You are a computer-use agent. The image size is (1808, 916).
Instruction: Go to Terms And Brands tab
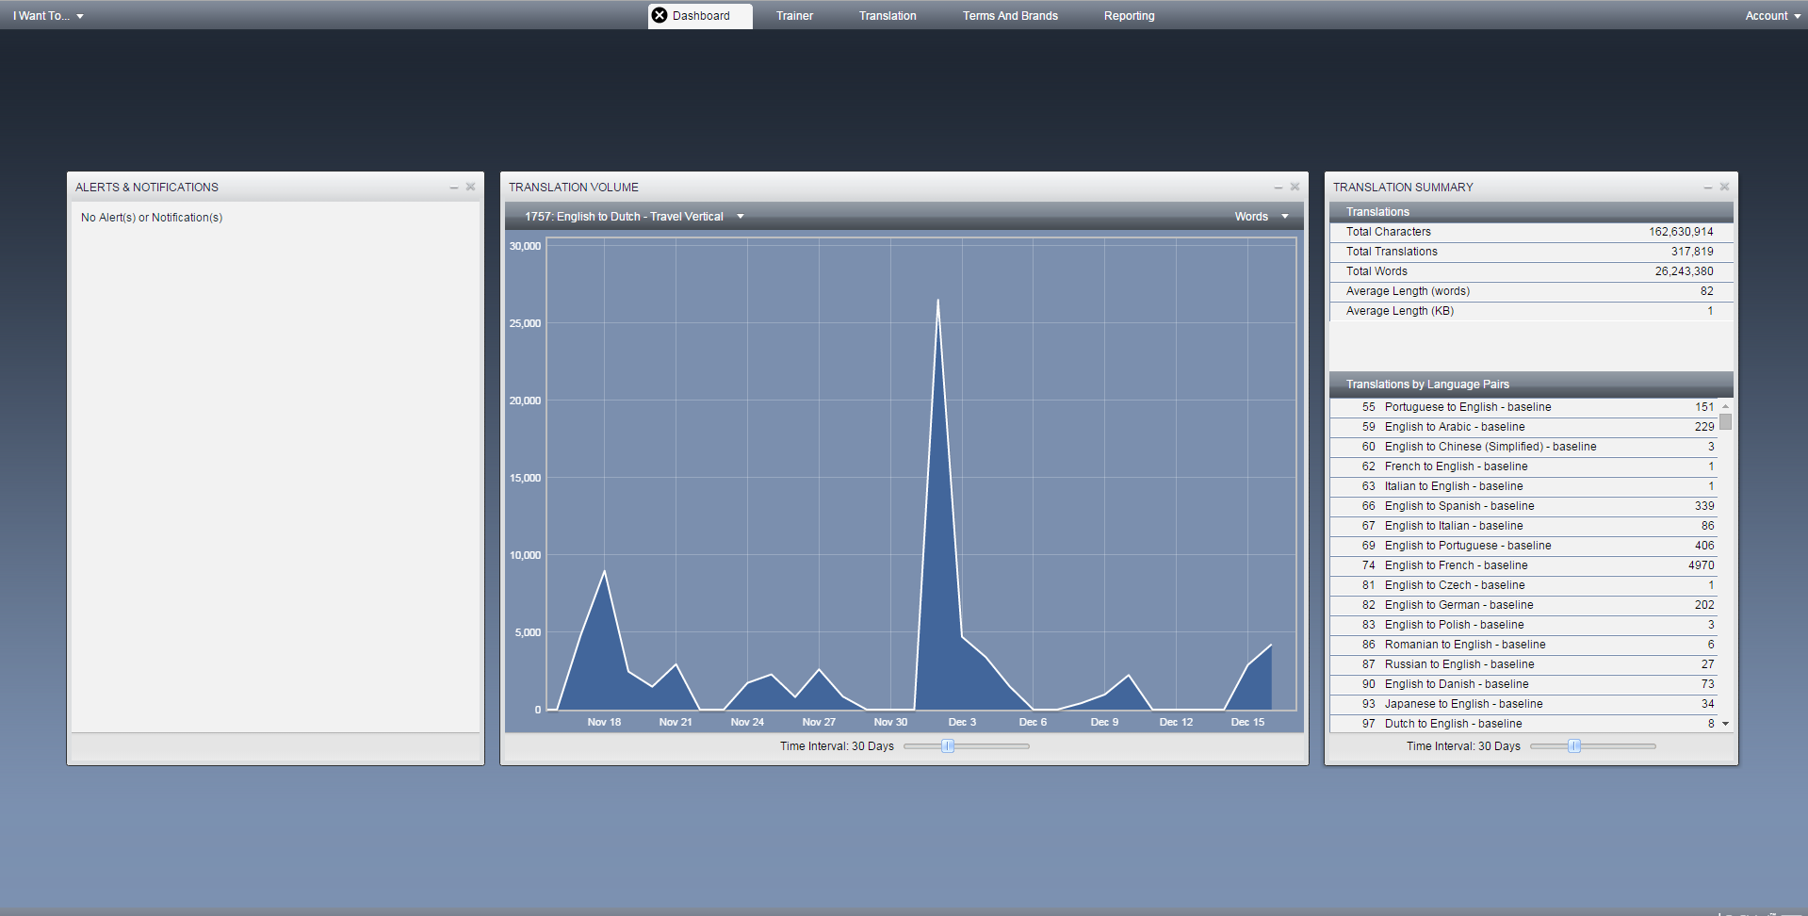coord(1010,16)
